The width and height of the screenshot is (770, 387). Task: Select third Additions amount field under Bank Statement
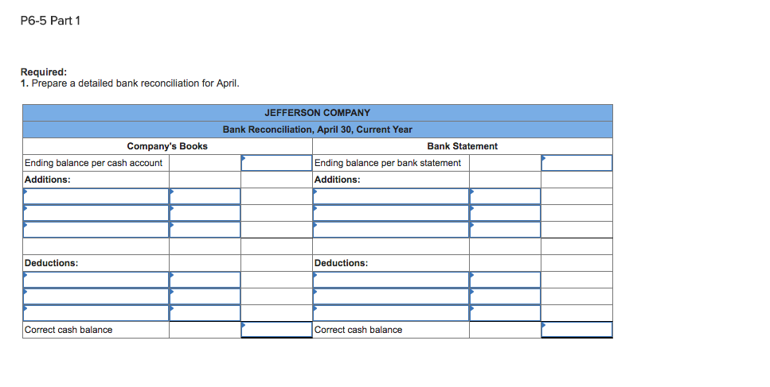tap(505, 230)
